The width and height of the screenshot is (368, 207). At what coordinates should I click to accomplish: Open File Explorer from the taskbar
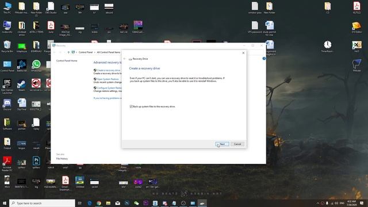tap(108, 203)
